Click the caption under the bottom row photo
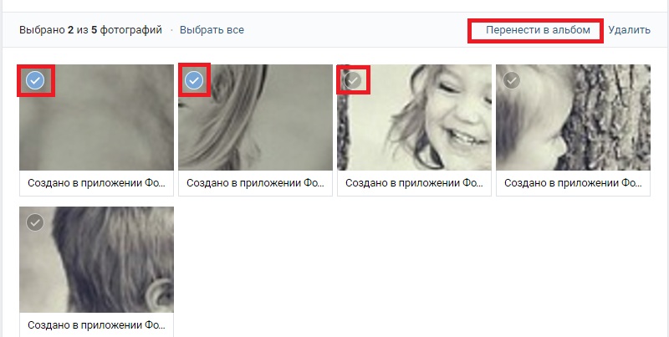The height and width of the screenshot is (337, 669). coord(96,325)
